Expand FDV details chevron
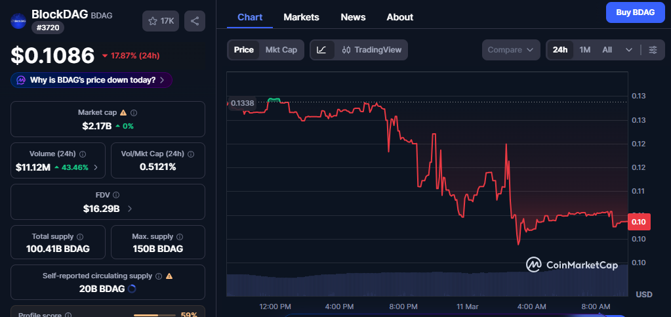The image size is (671, 317). coord(130,209)
